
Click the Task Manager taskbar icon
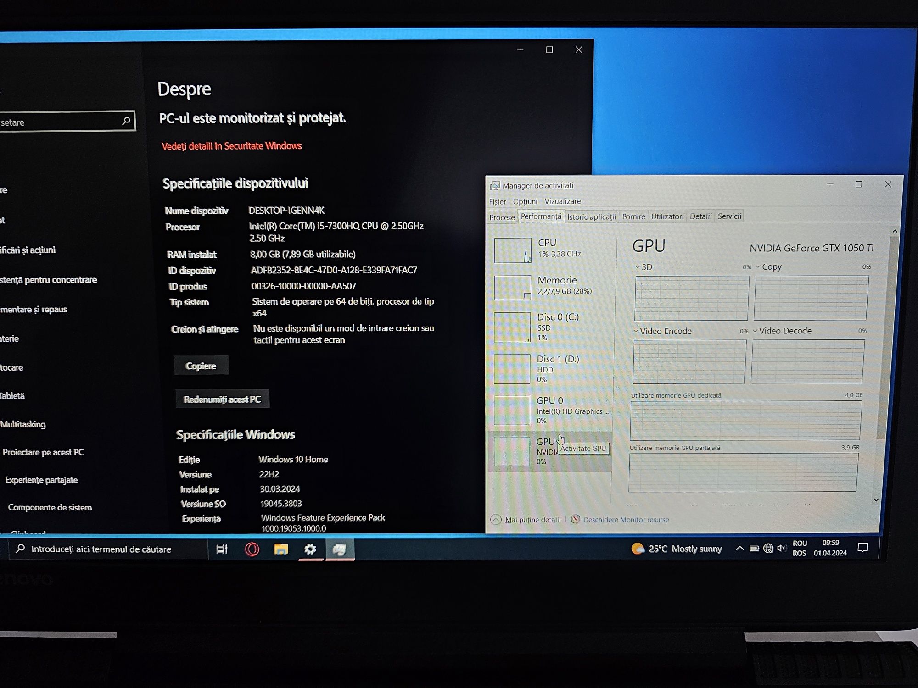(x=340, y=549)
